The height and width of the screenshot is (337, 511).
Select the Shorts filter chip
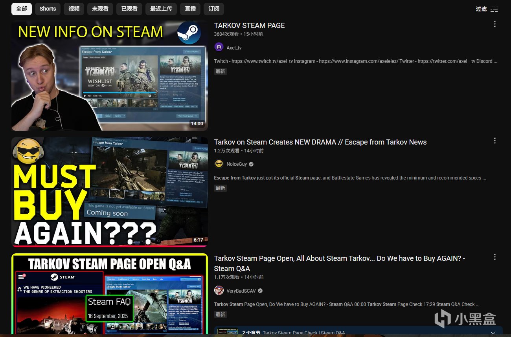point(48,9)
